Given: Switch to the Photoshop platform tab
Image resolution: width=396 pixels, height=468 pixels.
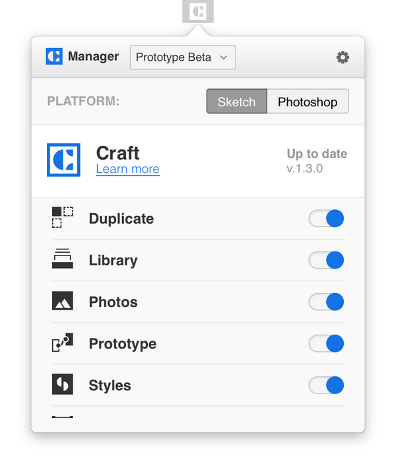Looking at the screenshot, I should coord(308,102).
